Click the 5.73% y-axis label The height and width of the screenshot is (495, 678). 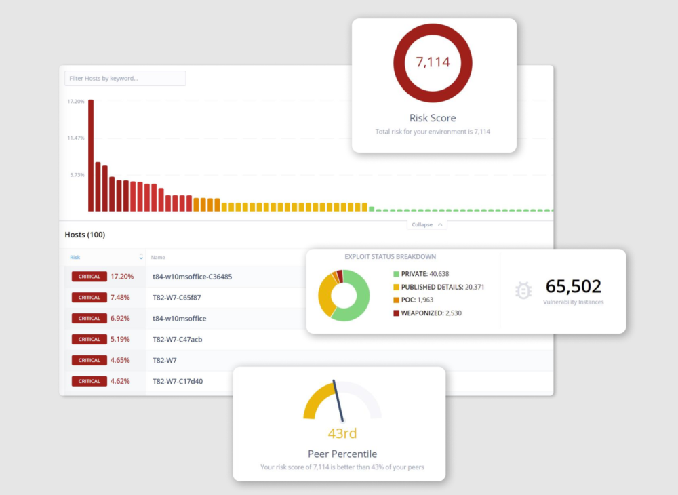tap(77, 175)
